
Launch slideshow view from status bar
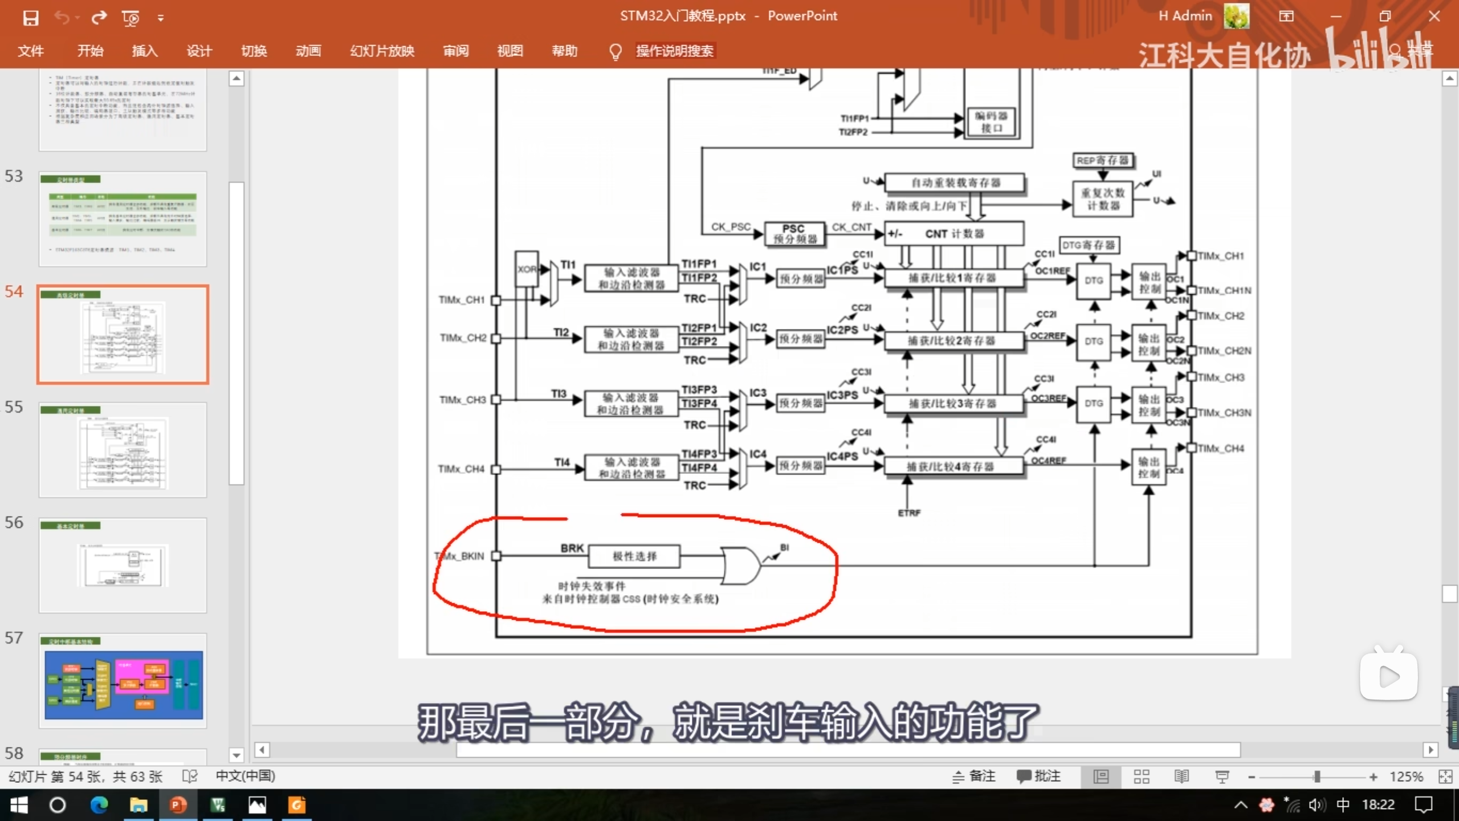(x=1222, y=777)
